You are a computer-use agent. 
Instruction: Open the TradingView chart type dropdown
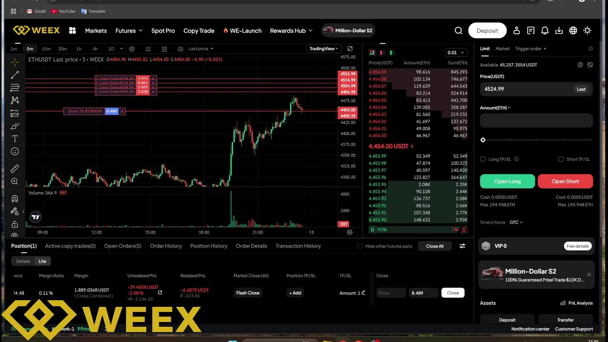[x=323, y=48]
